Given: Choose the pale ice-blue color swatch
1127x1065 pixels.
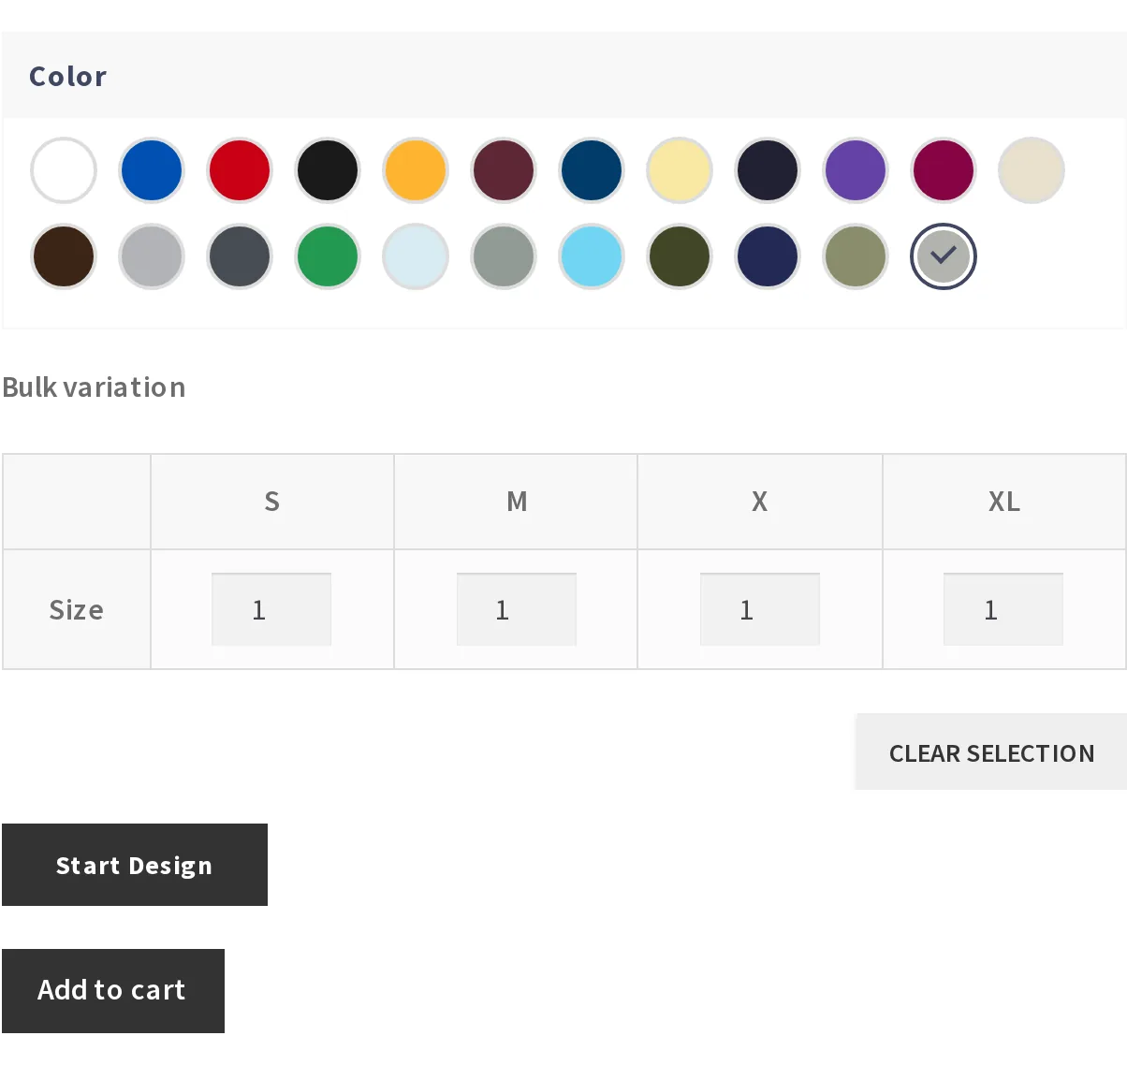Looking at the screenshot, I should coord(416,256).
